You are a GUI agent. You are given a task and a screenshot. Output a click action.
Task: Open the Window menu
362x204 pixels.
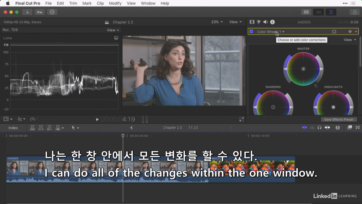tap(148, 3)
